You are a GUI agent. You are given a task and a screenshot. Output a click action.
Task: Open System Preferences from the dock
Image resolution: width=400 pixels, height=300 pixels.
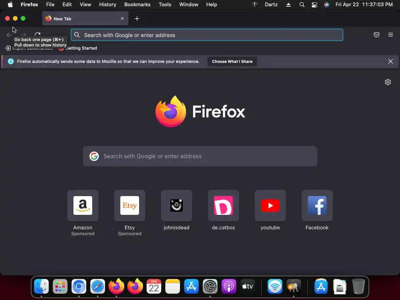coord(210,286)
